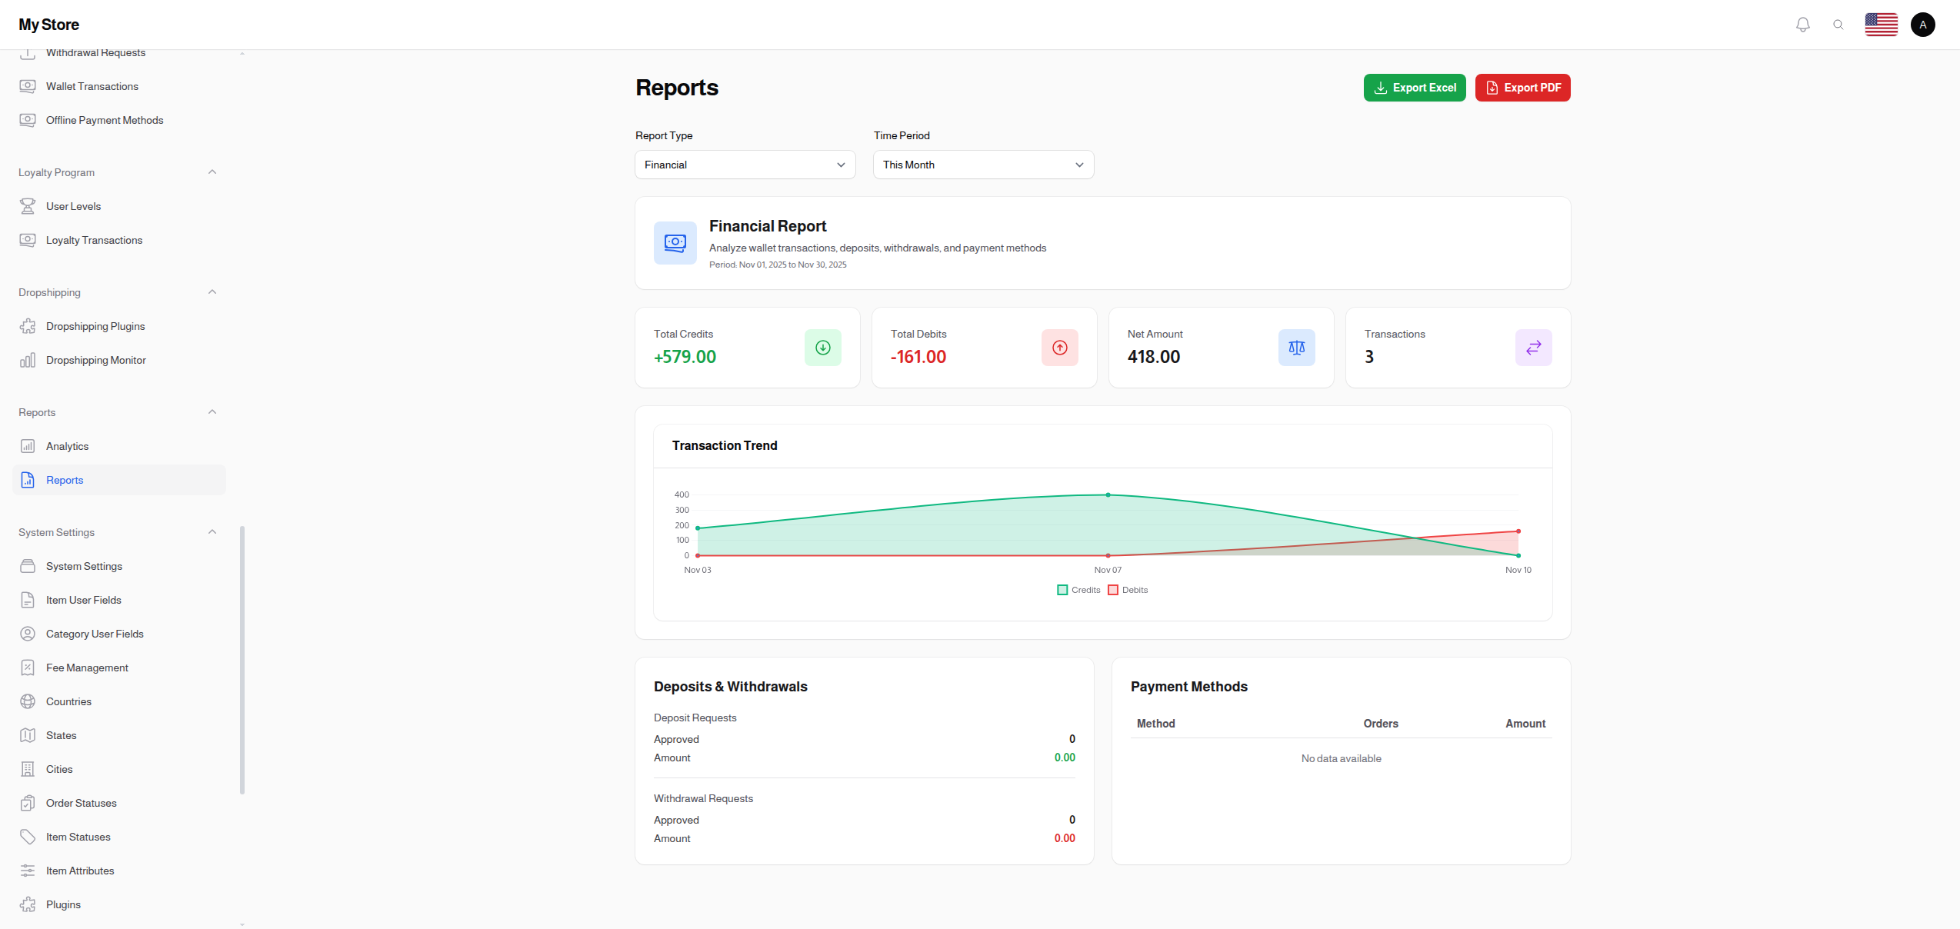Collapse the Loyalty Program section
Image resolution: width=1960 pixels, height=929 pixels.
212,171
